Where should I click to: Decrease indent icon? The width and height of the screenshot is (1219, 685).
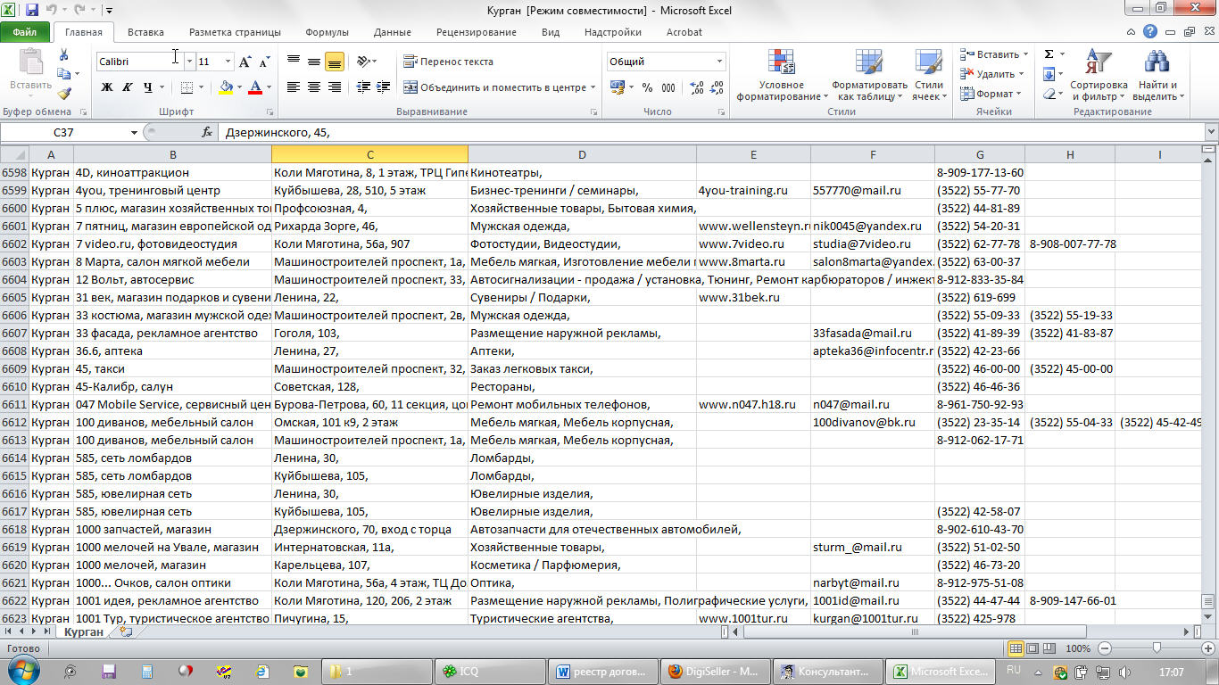click(x=363, y=87)
